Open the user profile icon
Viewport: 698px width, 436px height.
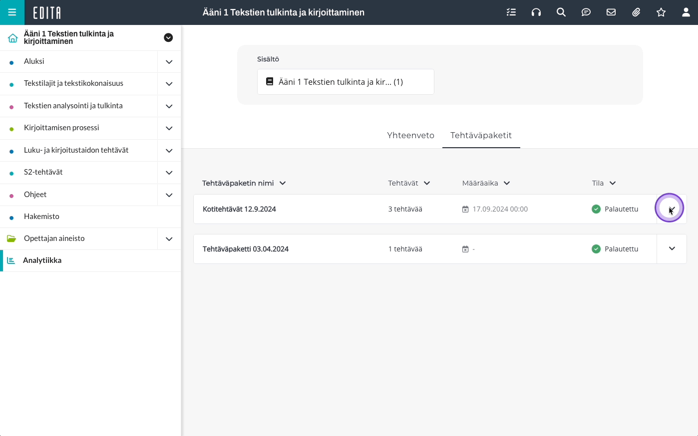[x=686, y=12]
